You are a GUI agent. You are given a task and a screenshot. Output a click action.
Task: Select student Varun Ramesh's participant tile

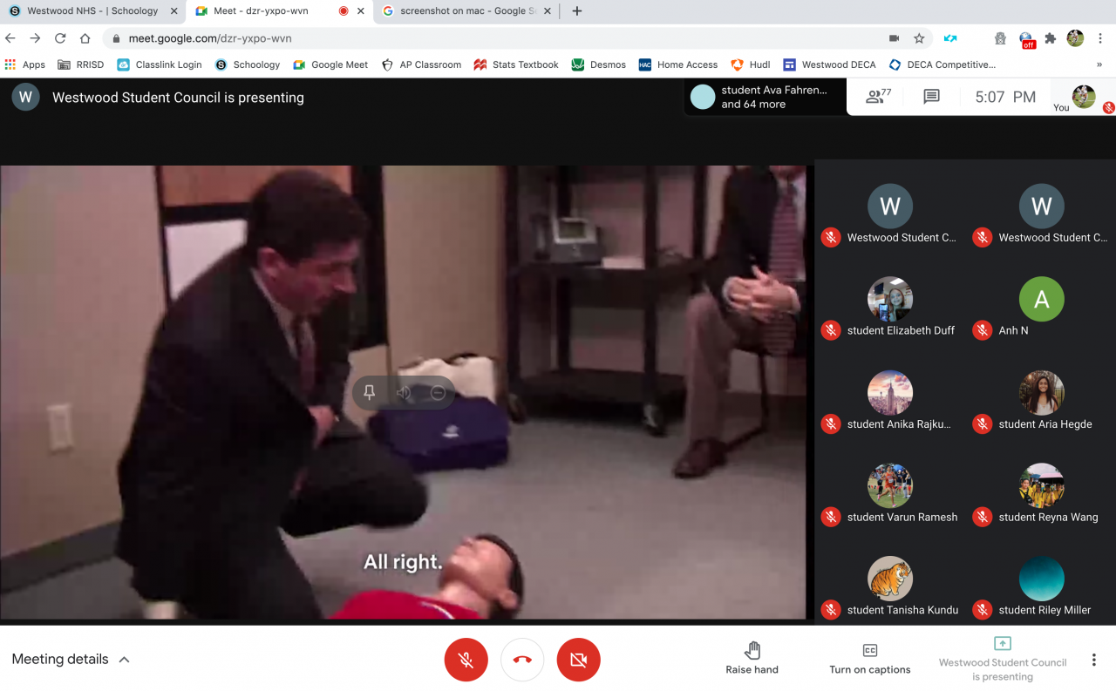pyautogui.click(x=889, y=495)
